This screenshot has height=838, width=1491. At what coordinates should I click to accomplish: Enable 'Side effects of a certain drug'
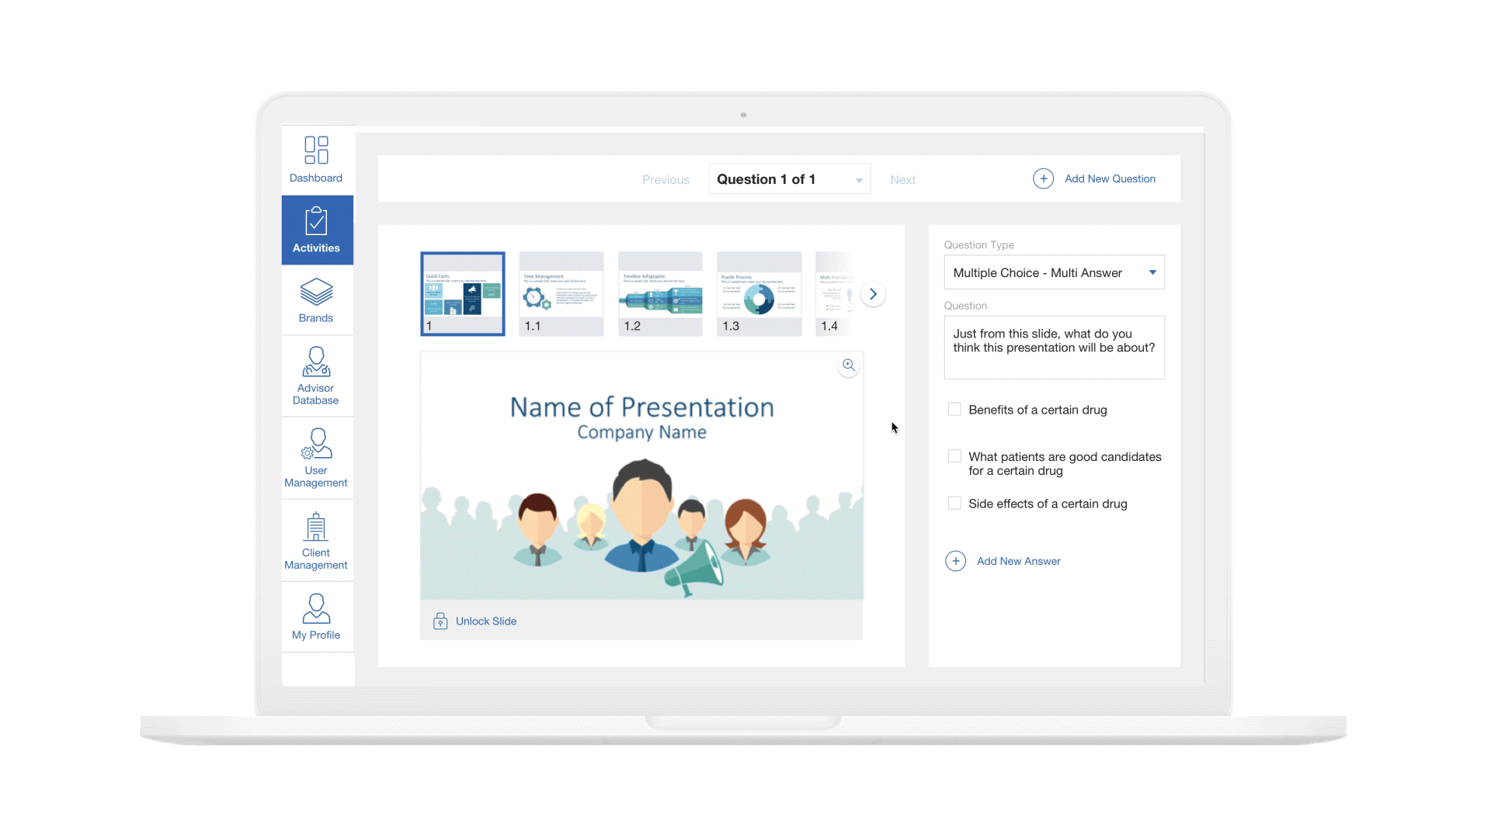click(954, 503)
